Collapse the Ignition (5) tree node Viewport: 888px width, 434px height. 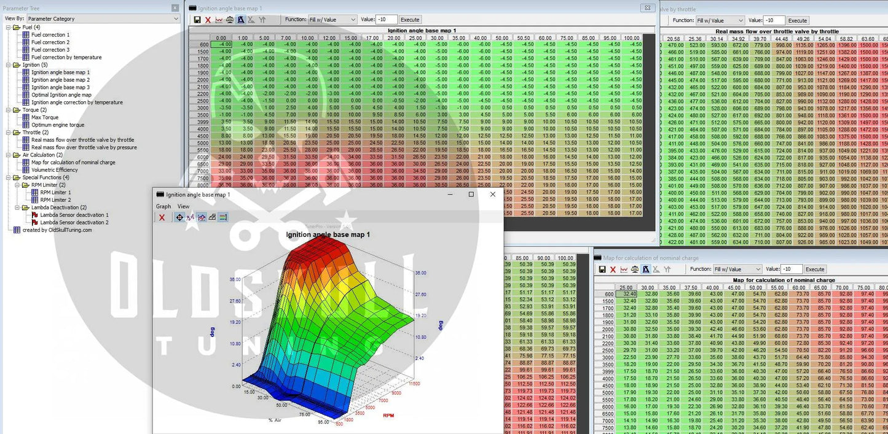click(x=9, y=65)
